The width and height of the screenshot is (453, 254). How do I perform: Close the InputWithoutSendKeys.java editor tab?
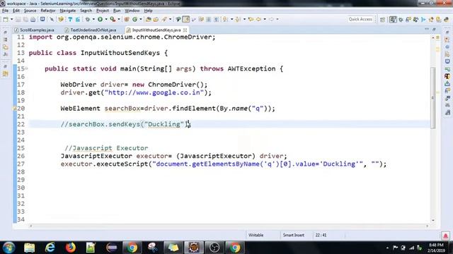coord(185,30)
